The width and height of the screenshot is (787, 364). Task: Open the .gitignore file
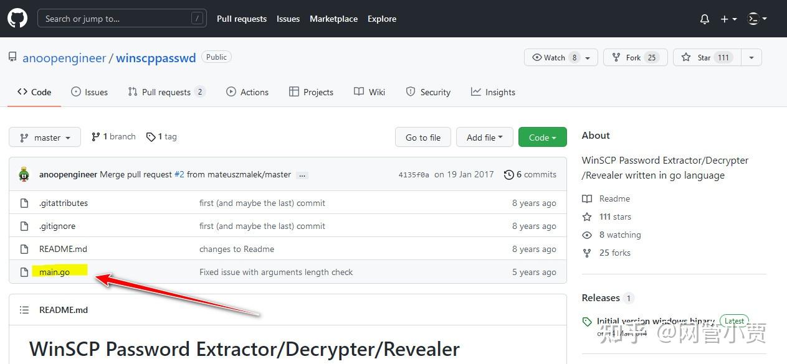pyautogui.click(x=57, y=226)
